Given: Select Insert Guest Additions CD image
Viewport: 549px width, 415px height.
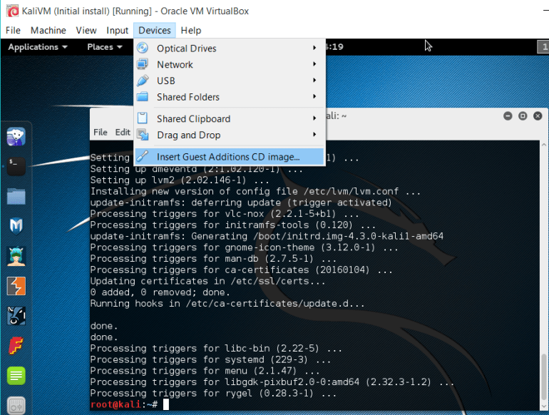Looking at the screenshot, I should pyautogui.click(x=228, y=157).
